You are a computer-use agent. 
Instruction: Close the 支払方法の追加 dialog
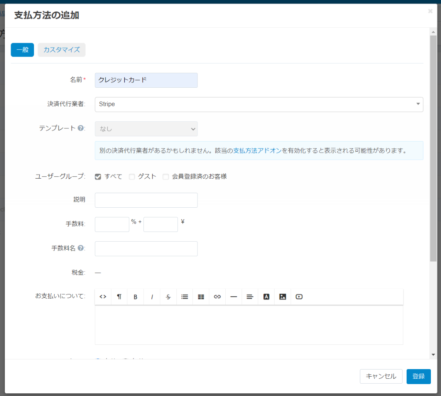pos(430,11)
